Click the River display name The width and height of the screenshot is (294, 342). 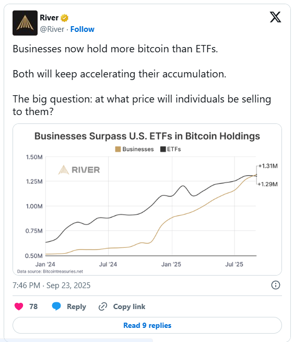pos(49,18)
